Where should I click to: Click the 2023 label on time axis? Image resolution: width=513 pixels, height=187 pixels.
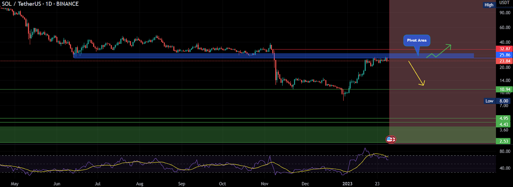[x=347, y=184]
